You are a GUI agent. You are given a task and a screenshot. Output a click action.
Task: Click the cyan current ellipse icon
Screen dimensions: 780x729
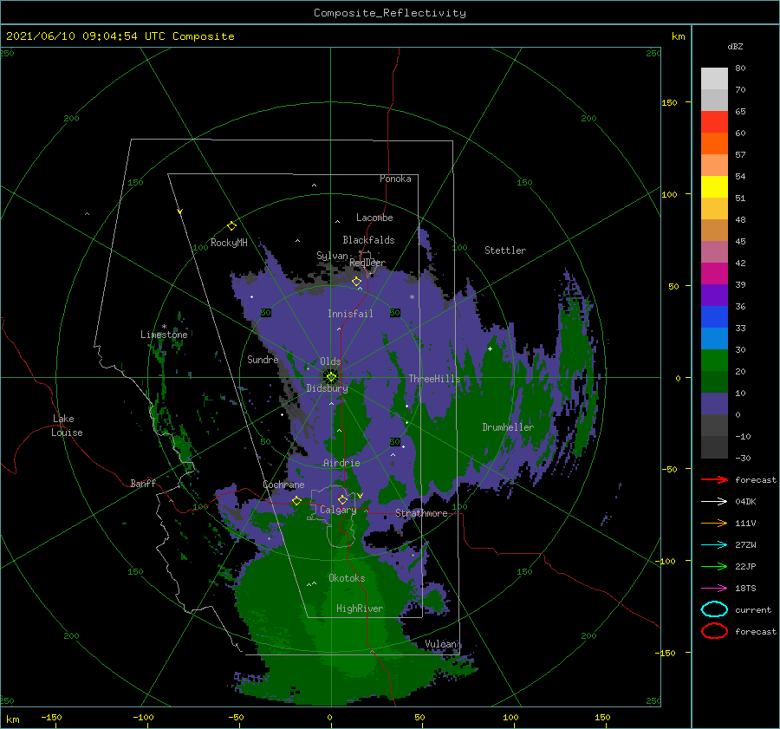714,609
